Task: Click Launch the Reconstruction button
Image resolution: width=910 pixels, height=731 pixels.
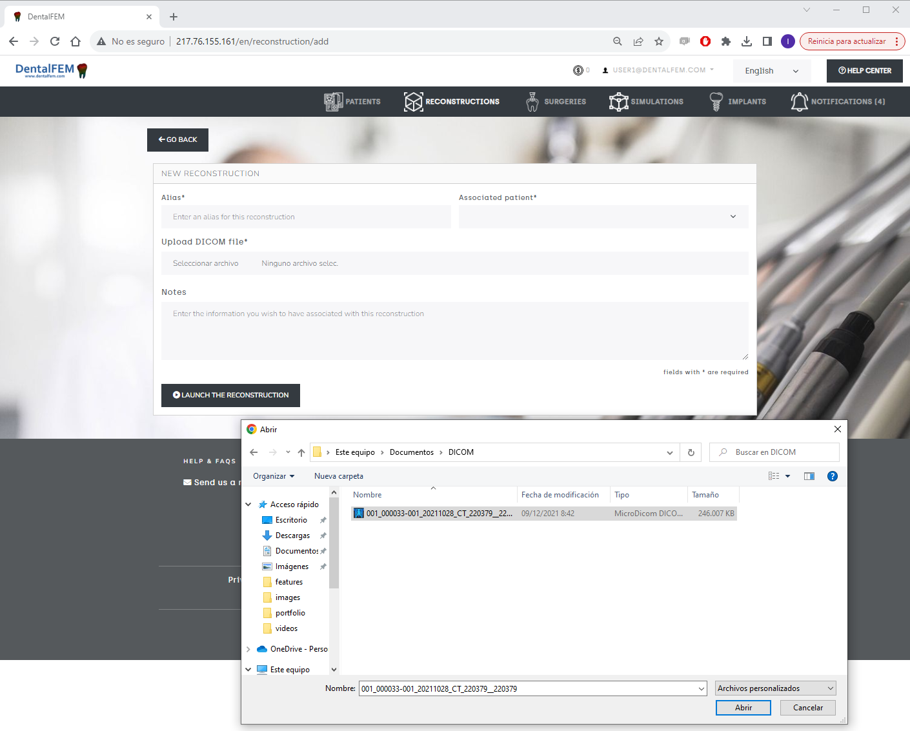Action: (x=230, y=395)
